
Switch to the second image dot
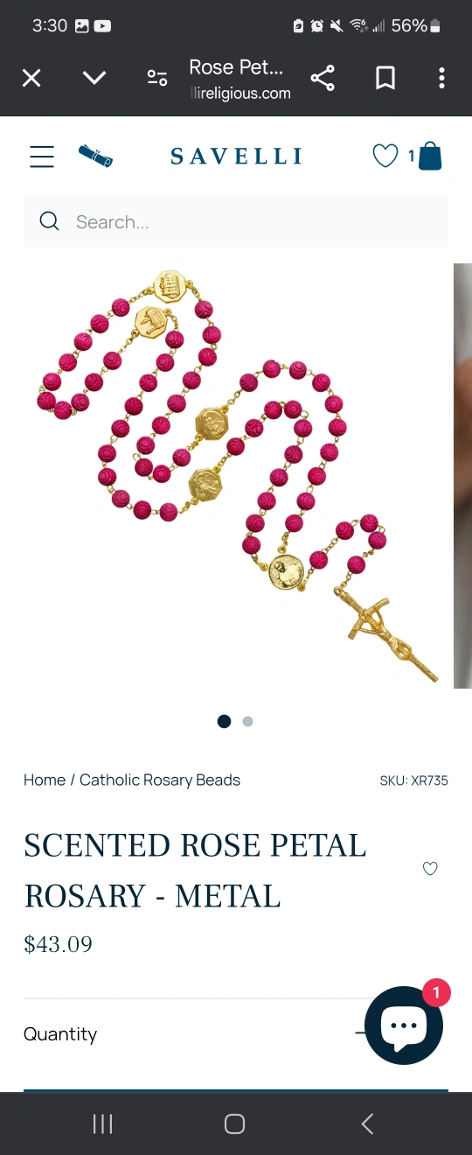coord(247,721)
